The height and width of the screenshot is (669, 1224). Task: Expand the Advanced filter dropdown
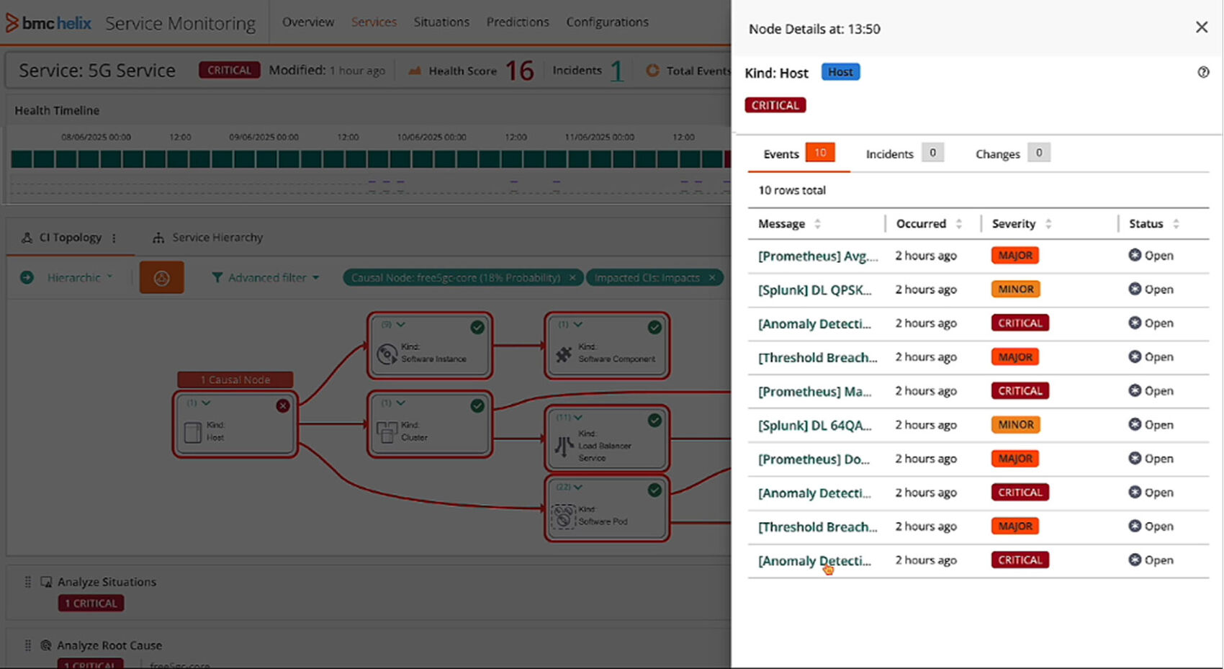[266, 278]
